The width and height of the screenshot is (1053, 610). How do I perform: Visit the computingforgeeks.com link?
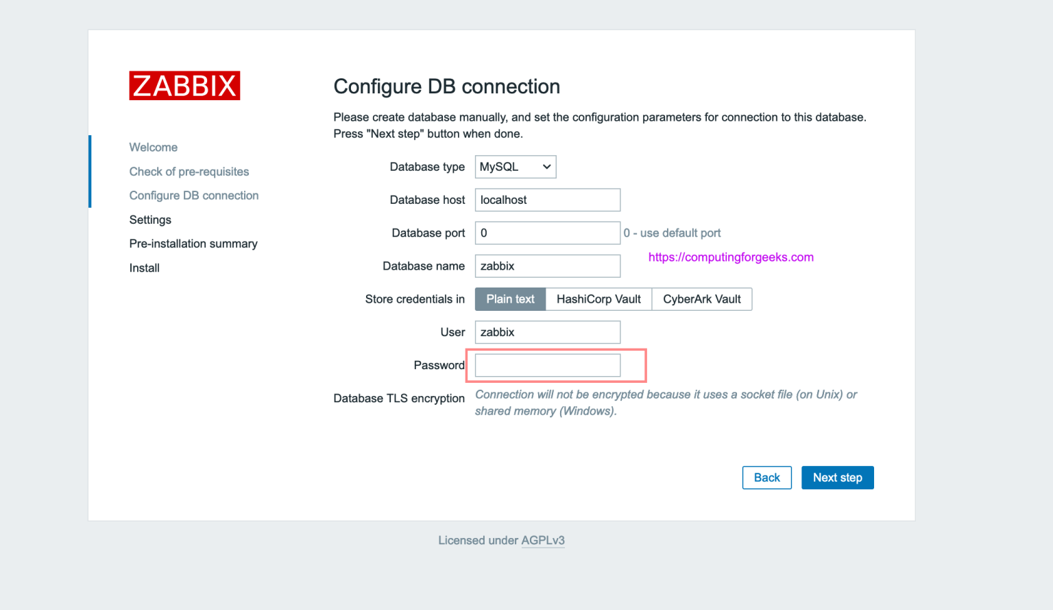731,257
